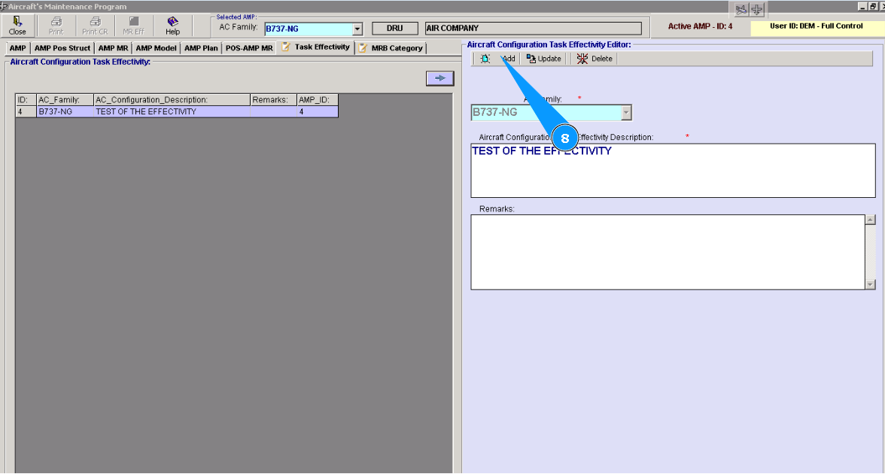Click the Active AMP - ID: 4 label
The image size is (885, 474).
pos(700,26)
